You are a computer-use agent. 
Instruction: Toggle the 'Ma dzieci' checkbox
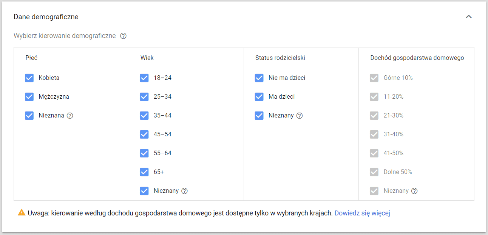(x=259, y=97)
